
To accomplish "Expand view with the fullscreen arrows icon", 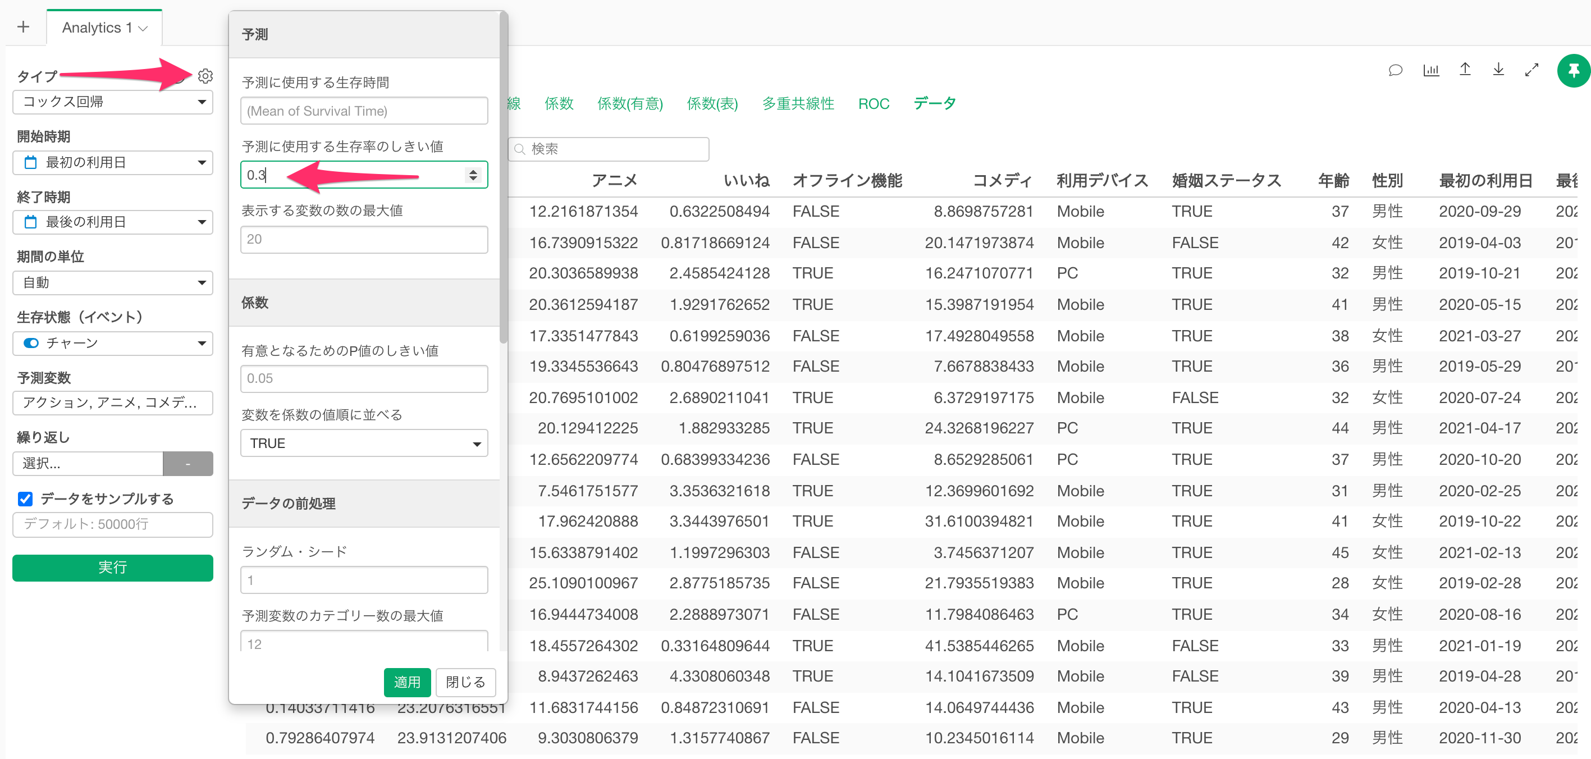I will pyautogui.click(x=1531, y=70).
